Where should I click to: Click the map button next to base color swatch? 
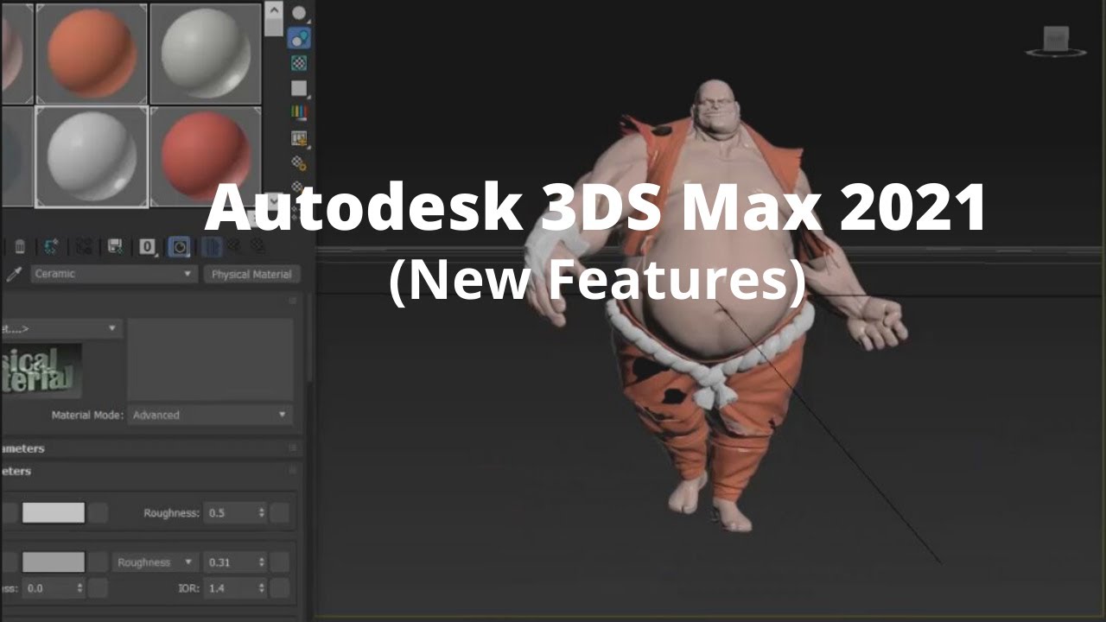(99, 513)
